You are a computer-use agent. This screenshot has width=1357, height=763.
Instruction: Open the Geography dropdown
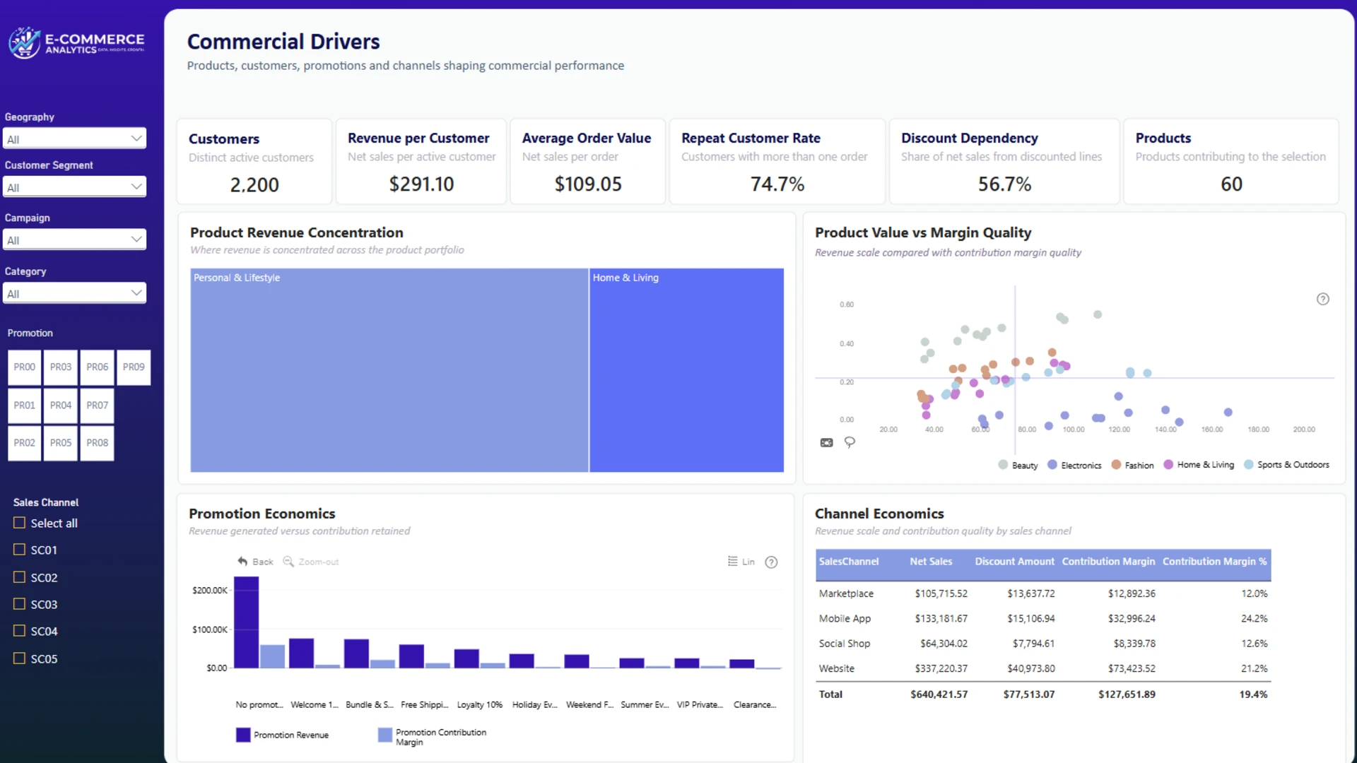point(74,139)
